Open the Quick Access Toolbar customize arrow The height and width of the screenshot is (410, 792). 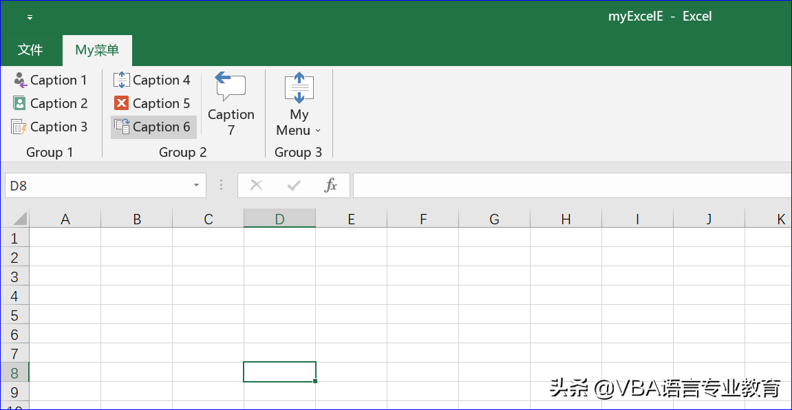30,17
